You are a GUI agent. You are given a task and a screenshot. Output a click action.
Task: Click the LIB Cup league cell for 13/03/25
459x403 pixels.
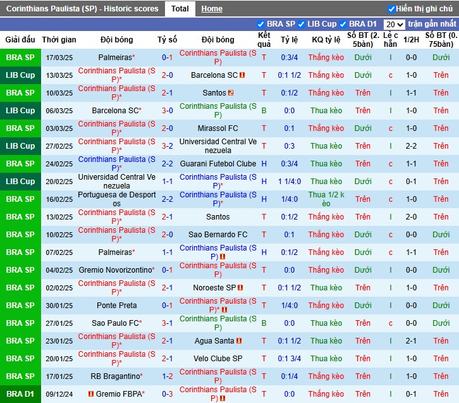20,75
